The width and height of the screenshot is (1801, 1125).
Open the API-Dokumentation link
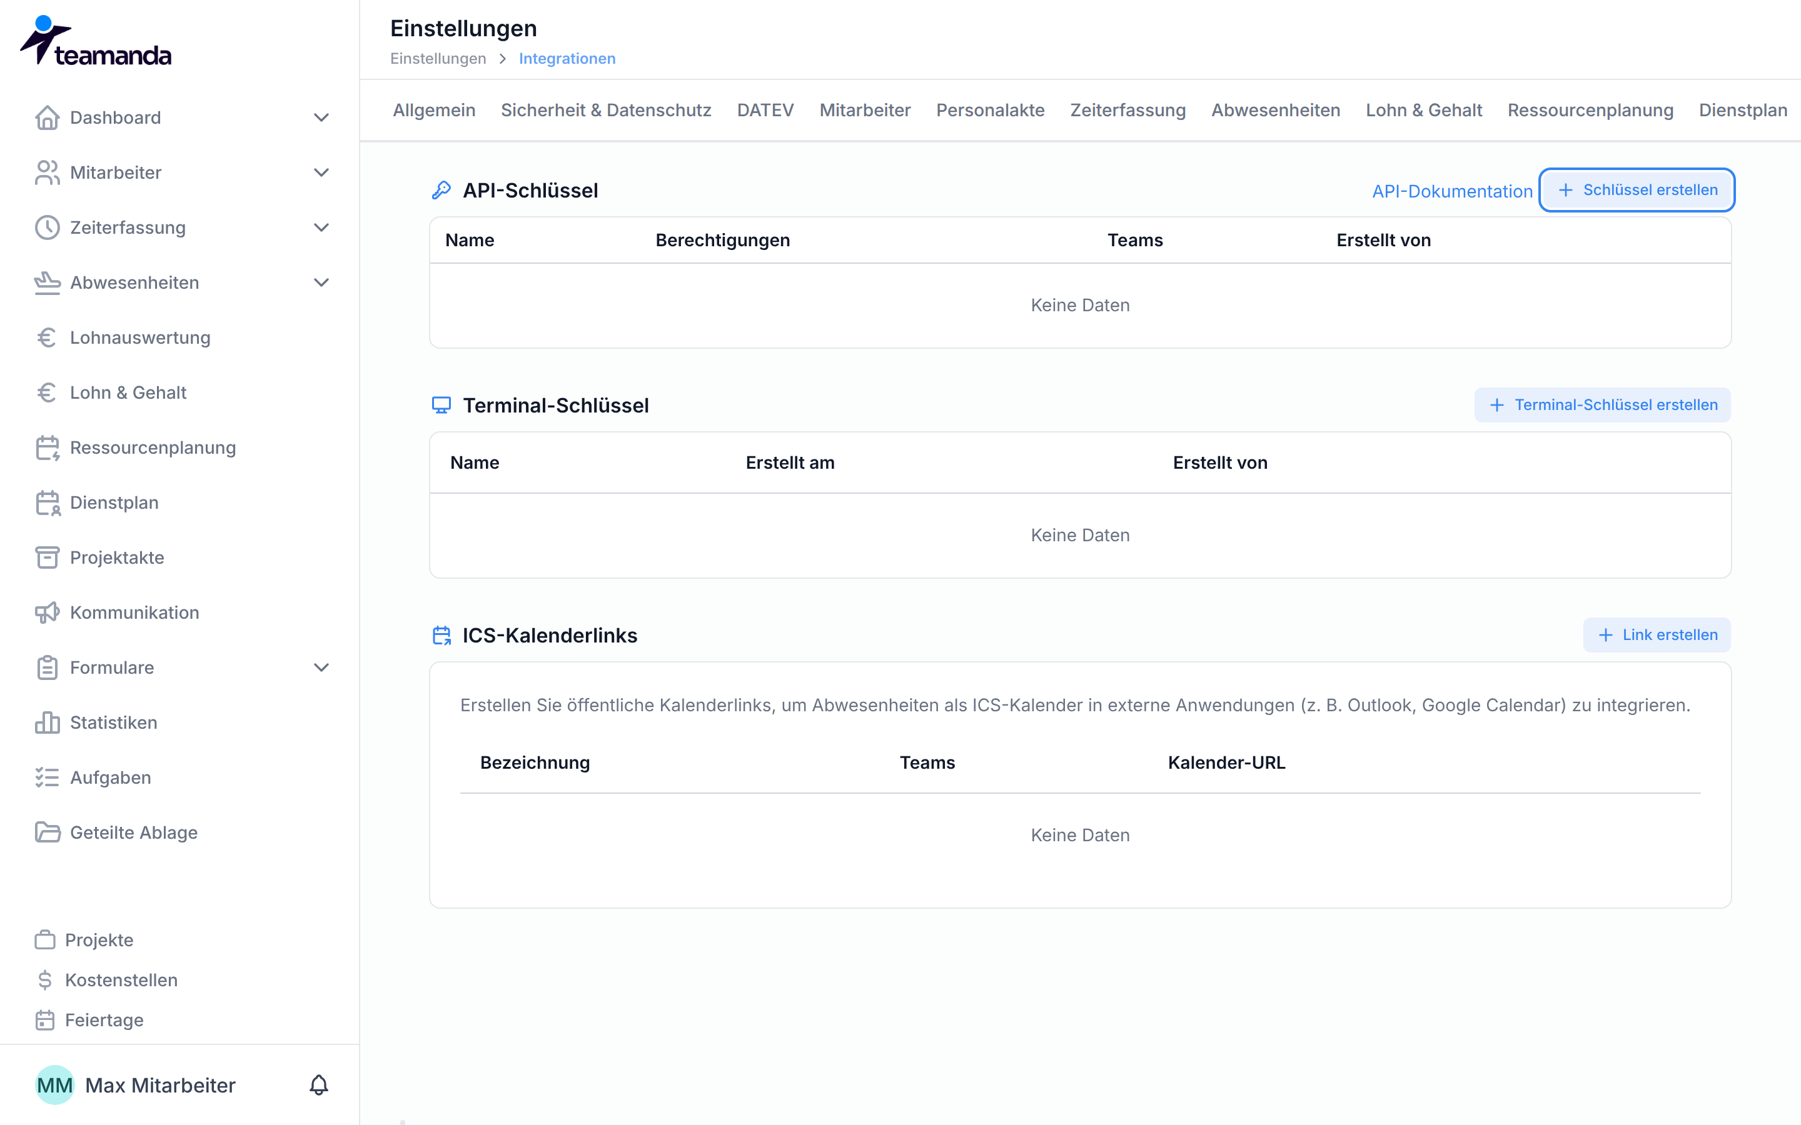pyautogui.click(x=1452, y=192)
